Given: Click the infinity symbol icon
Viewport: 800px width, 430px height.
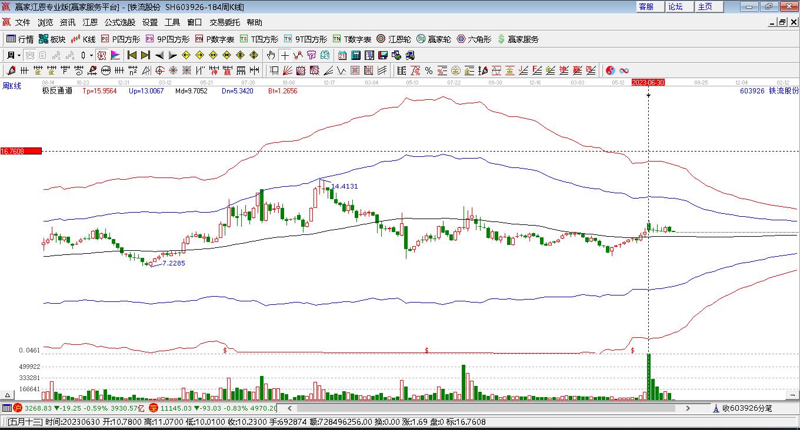Looking at the screenshot, I should (624, 70).
